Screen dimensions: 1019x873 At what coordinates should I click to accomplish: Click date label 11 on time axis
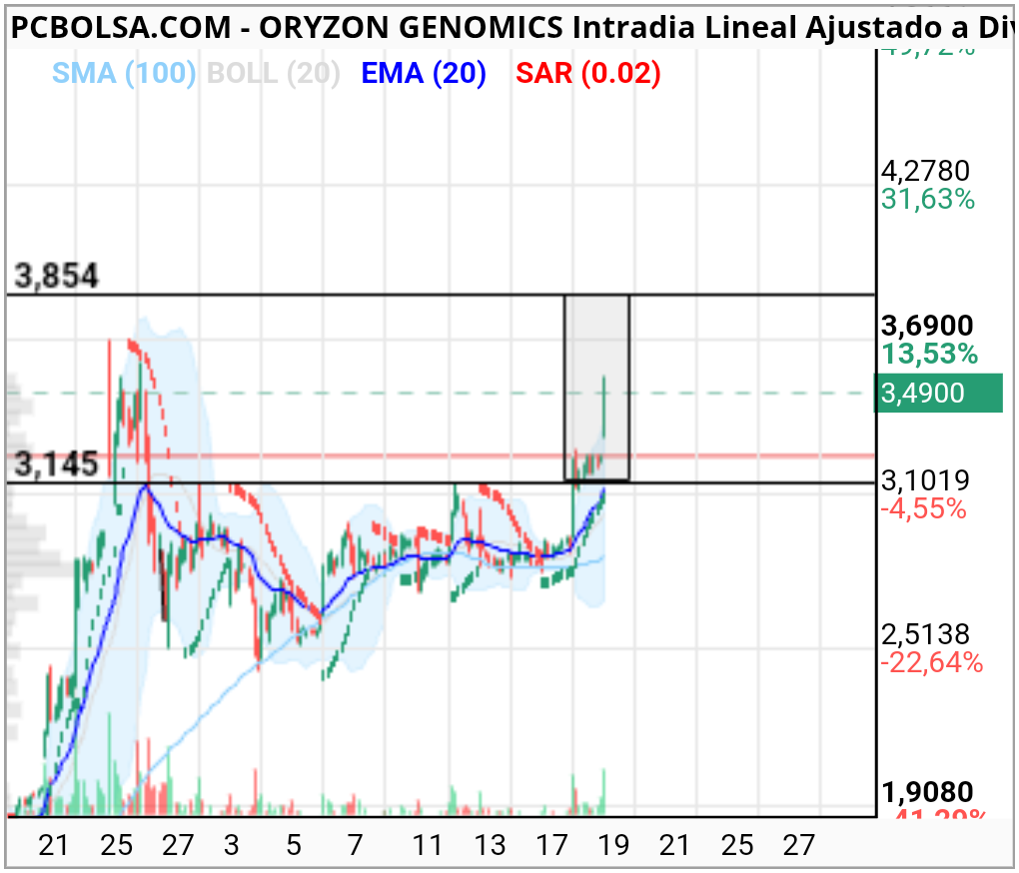coord(427,846)
